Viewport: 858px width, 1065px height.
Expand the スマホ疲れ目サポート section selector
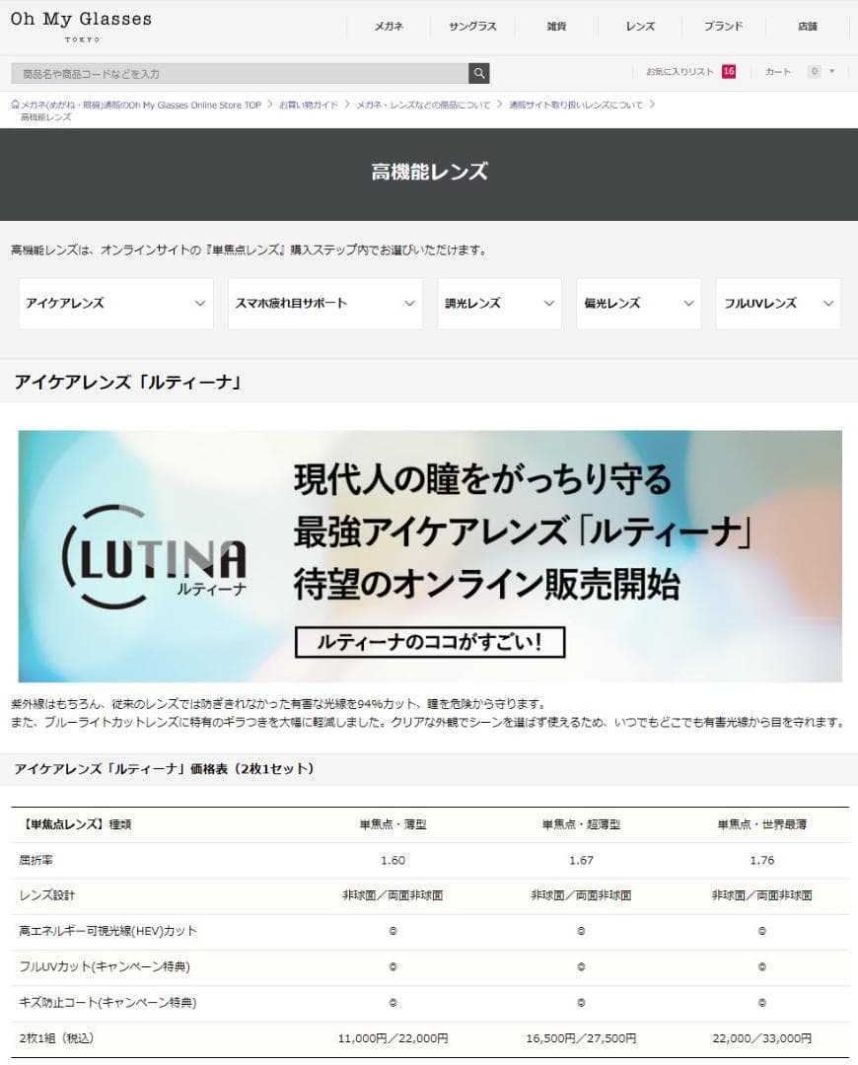coord(325,304)
